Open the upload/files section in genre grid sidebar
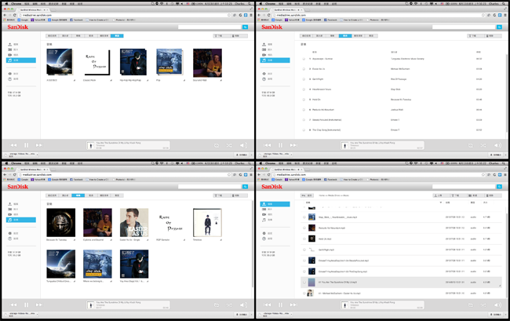 (x=13, y=44)
